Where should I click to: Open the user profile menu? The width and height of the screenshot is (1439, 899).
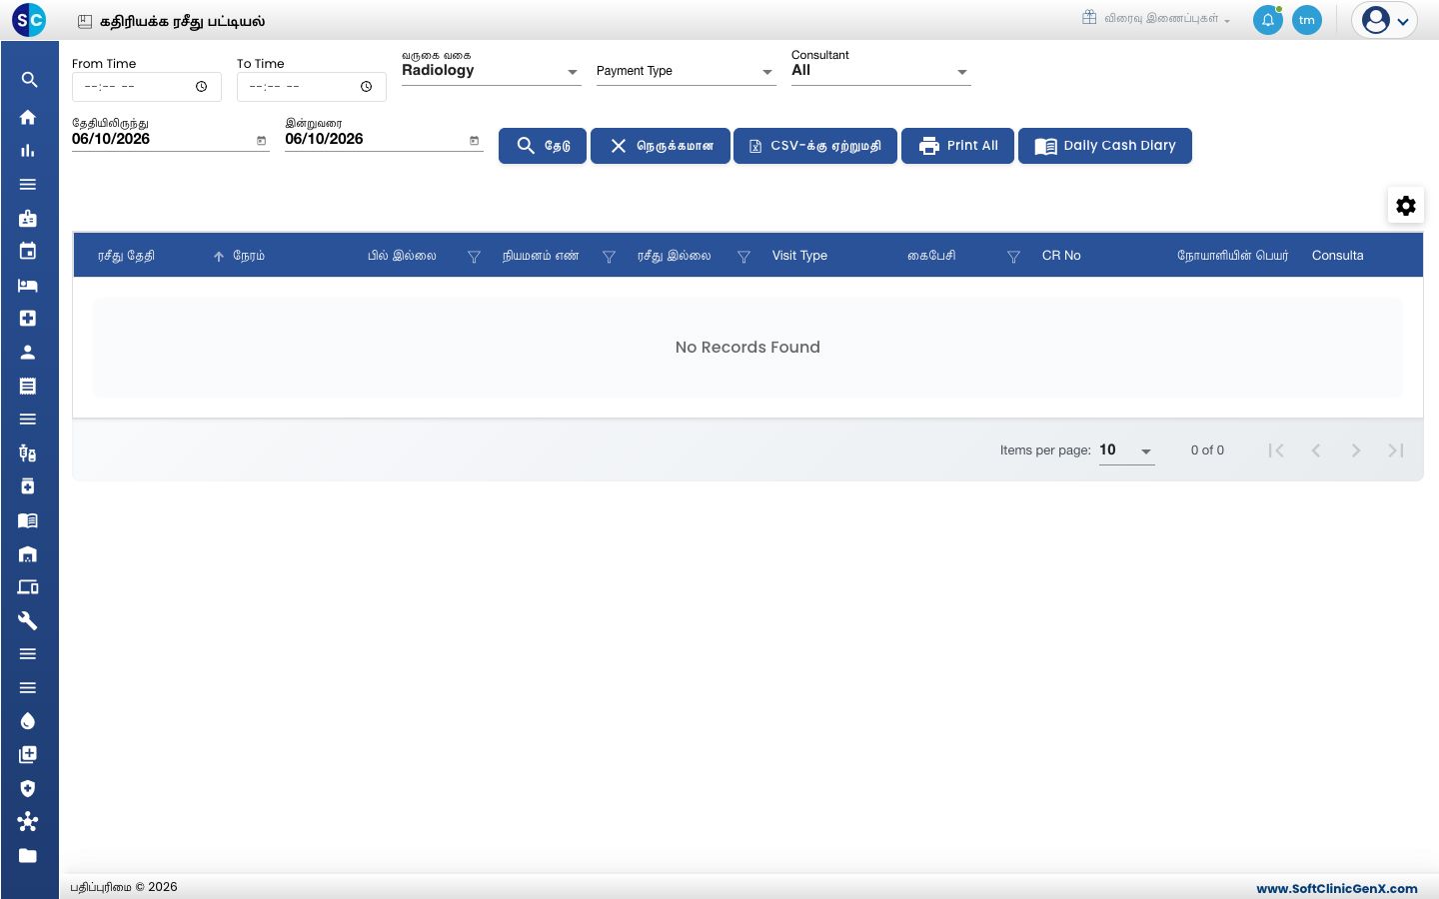pos(1385,20)
